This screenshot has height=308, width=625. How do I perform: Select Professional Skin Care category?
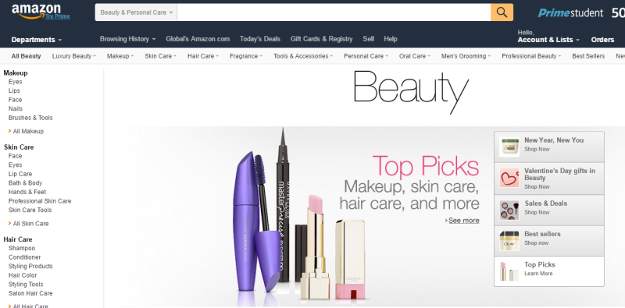click(x=40, y=201)
